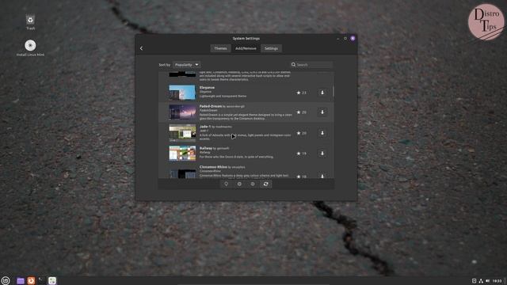Click the Faded-Dream star rating
Screen dimensions: 507x285
(301, 112)
